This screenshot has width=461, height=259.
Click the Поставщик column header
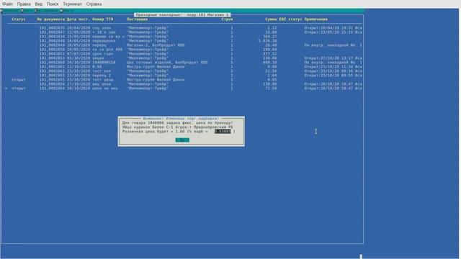(137, 19)
